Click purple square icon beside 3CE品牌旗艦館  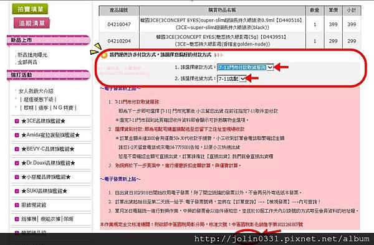click(17, 121)
